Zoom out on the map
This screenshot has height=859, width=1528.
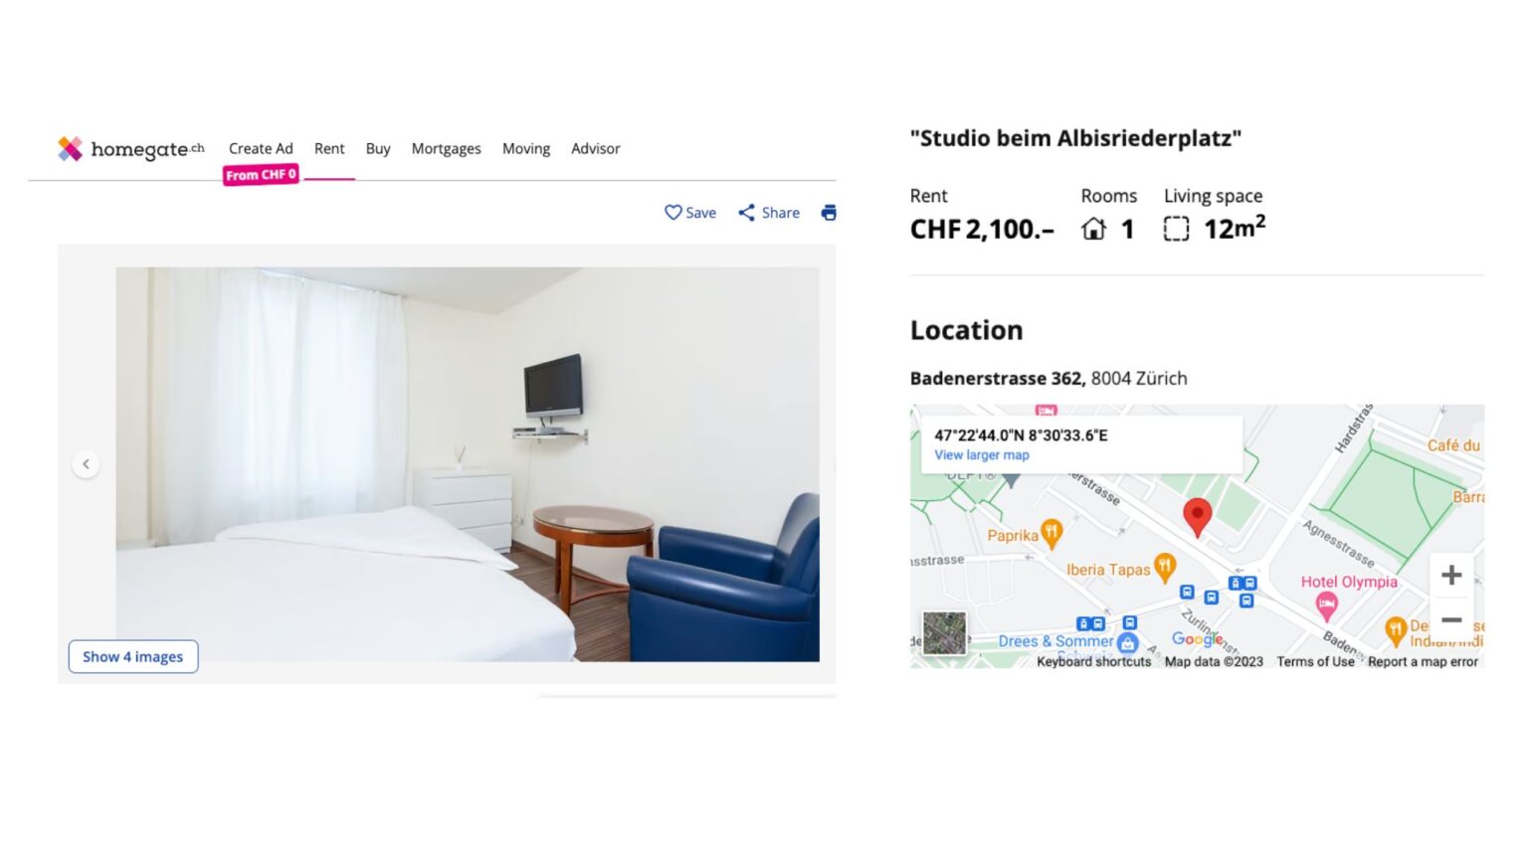1451,620
